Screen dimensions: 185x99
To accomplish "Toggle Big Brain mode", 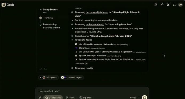I will (x=85, y=98).
